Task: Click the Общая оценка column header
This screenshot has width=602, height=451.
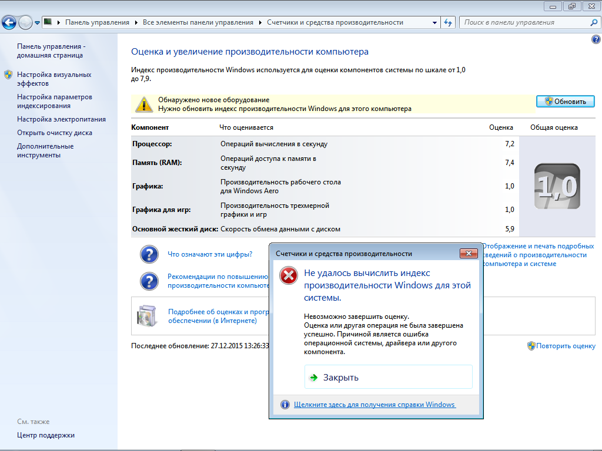Action: coord(554,127)
